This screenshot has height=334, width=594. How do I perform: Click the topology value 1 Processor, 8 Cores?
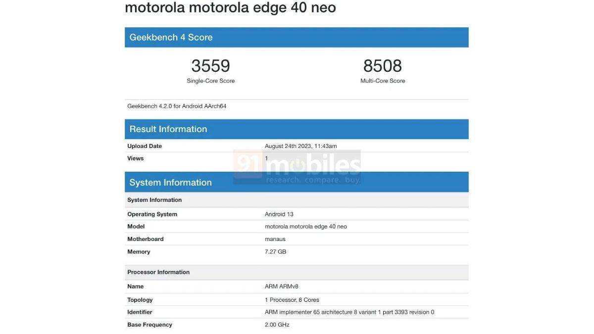[292, 300]
